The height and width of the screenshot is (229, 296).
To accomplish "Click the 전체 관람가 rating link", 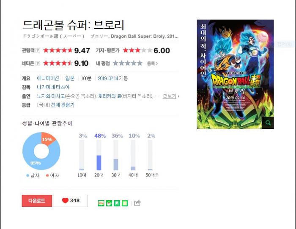I will point(63,105).
